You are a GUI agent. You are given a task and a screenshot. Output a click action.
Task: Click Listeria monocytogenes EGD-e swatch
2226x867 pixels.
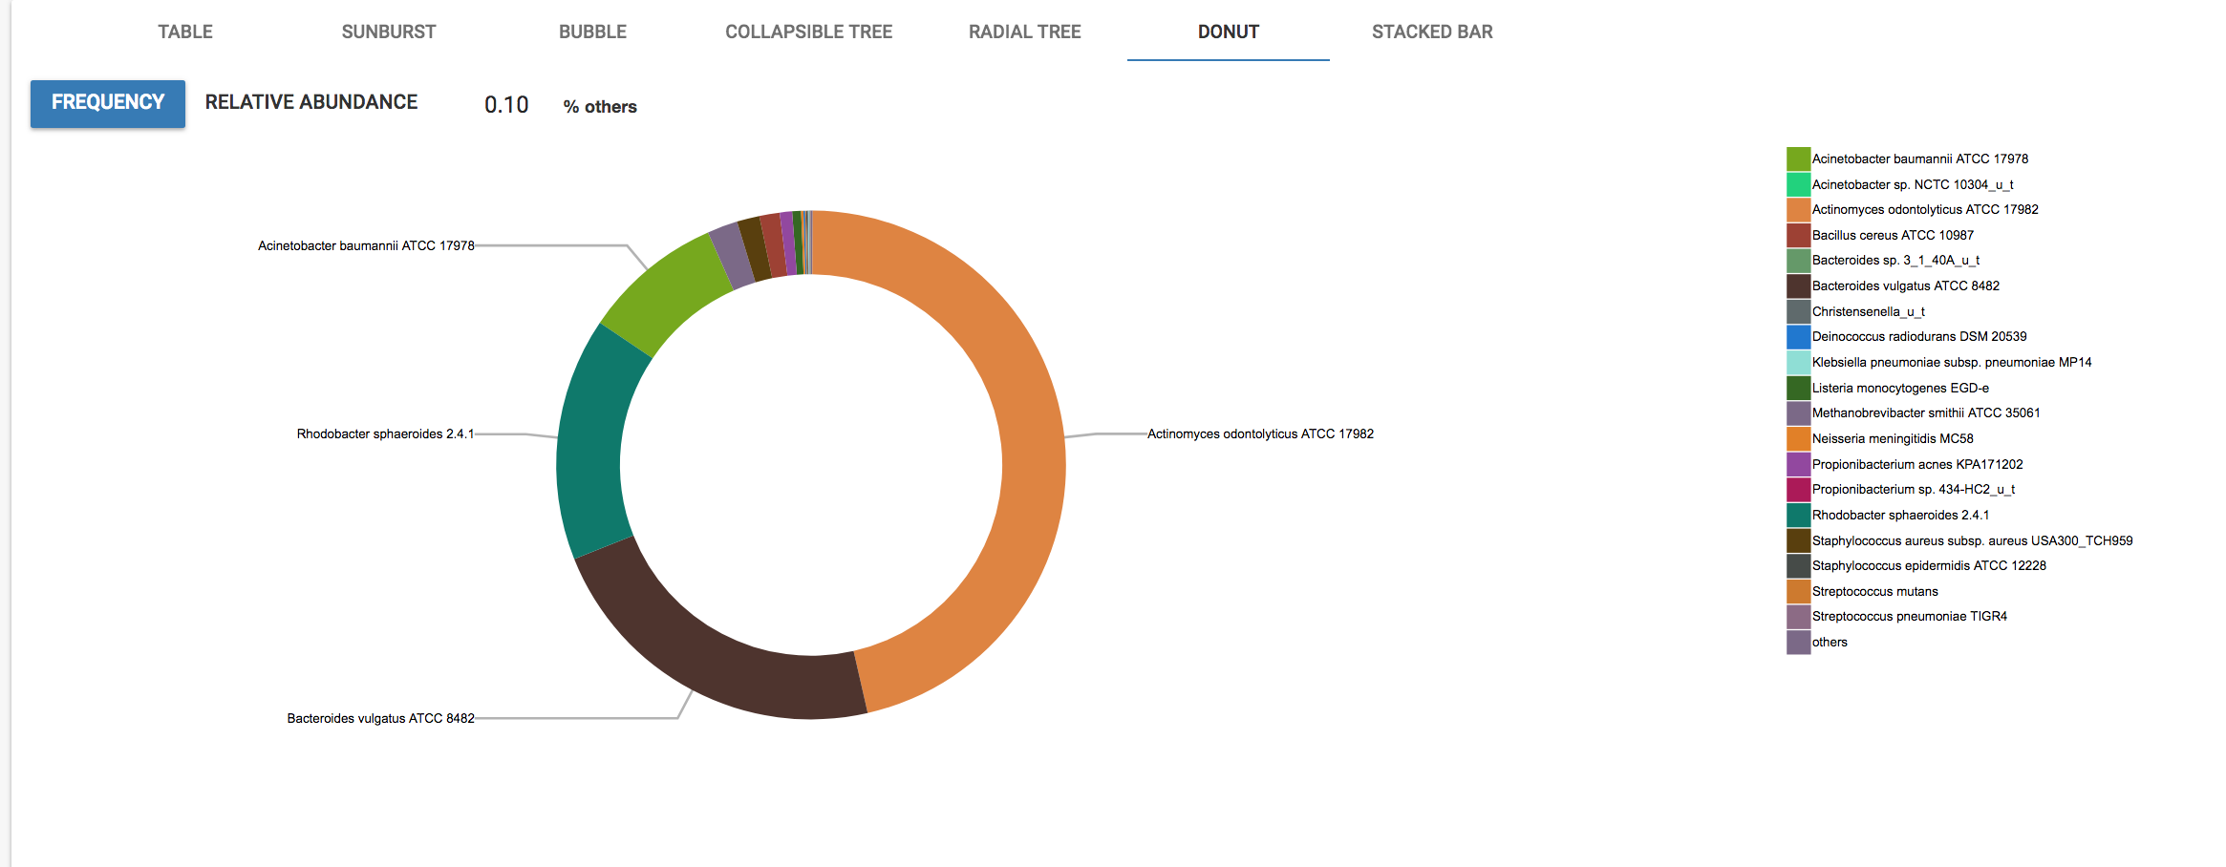(1799, 388)
